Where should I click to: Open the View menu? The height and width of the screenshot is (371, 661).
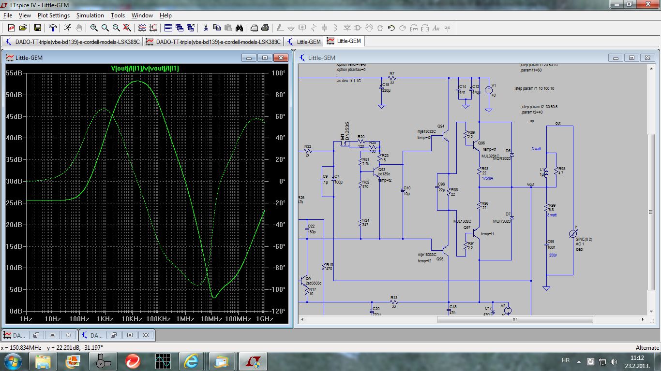[x=25, y=15]
